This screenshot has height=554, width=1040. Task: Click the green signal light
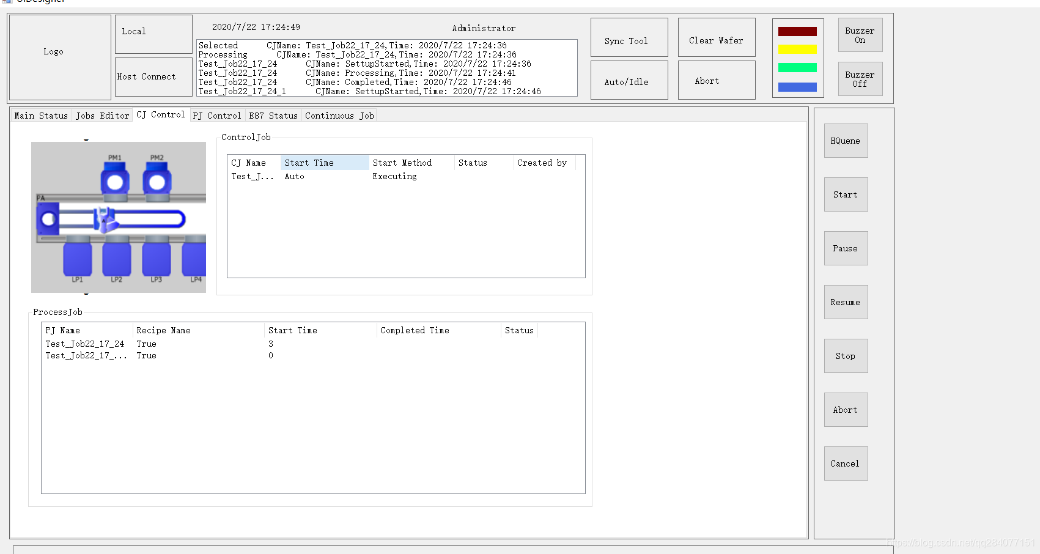pos(797,68)
